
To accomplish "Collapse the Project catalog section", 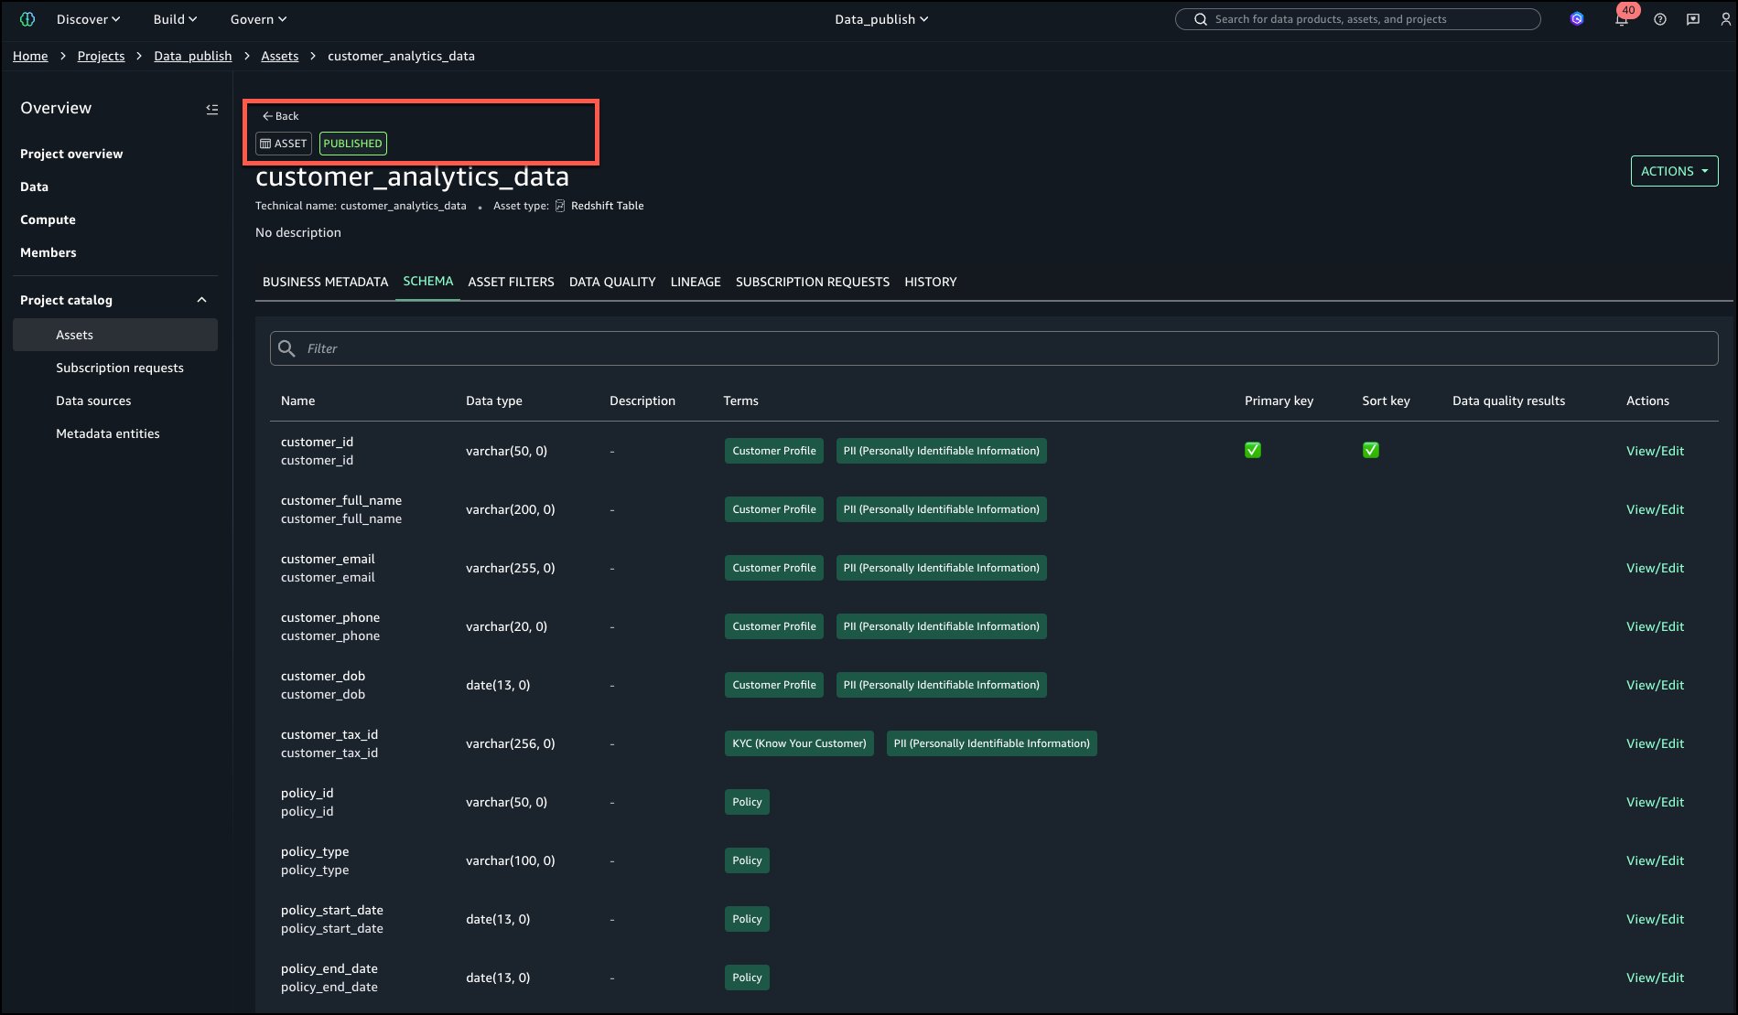I will tap(201, 300).
